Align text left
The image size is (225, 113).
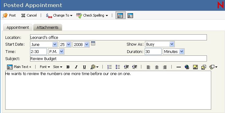coord(148,67)
